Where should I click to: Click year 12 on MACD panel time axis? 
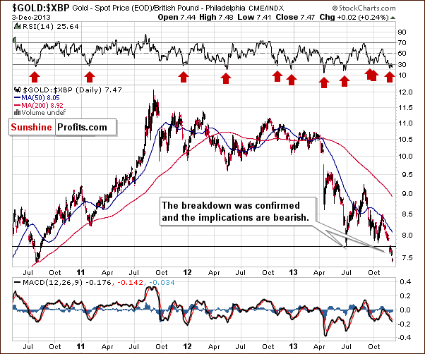point(187,346)
